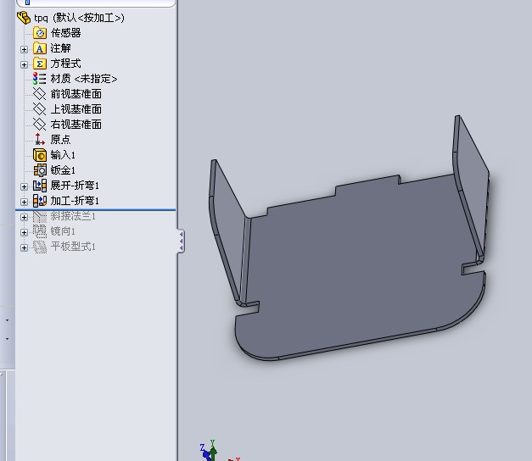
Task: Select 材质 <未指定> tree item text
Action: click(x=84, y=79)
